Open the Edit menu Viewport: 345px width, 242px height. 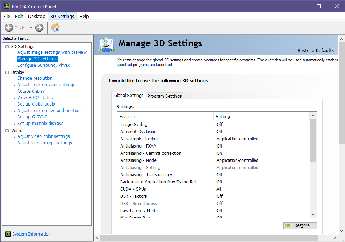tap(19, 16)
